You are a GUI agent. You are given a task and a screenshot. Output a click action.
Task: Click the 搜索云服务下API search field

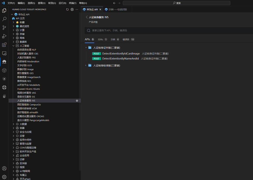pos(168,31)
